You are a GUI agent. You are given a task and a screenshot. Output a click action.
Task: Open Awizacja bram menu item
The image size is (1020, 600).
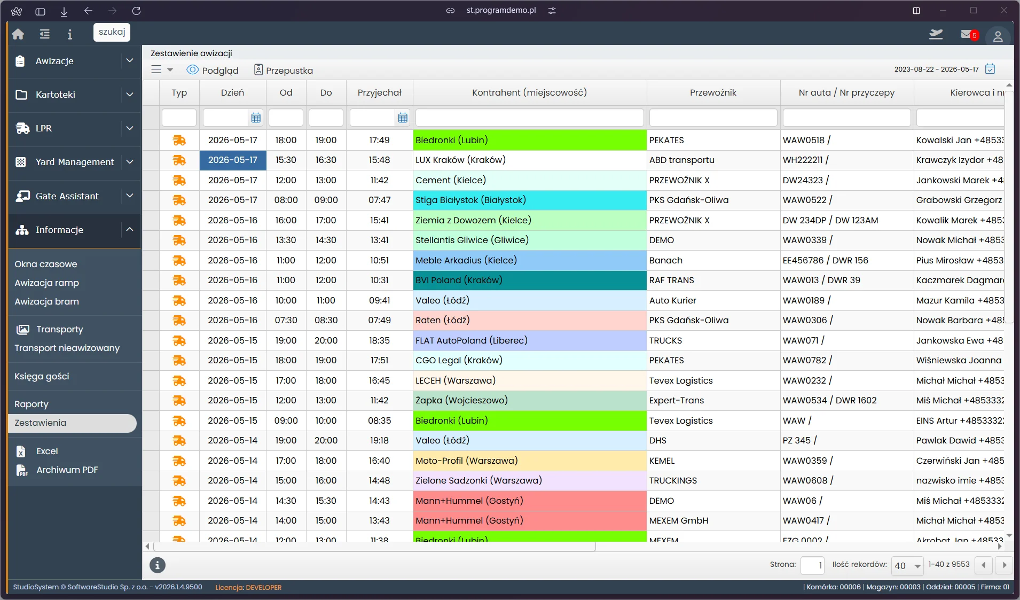coord(47,301)
